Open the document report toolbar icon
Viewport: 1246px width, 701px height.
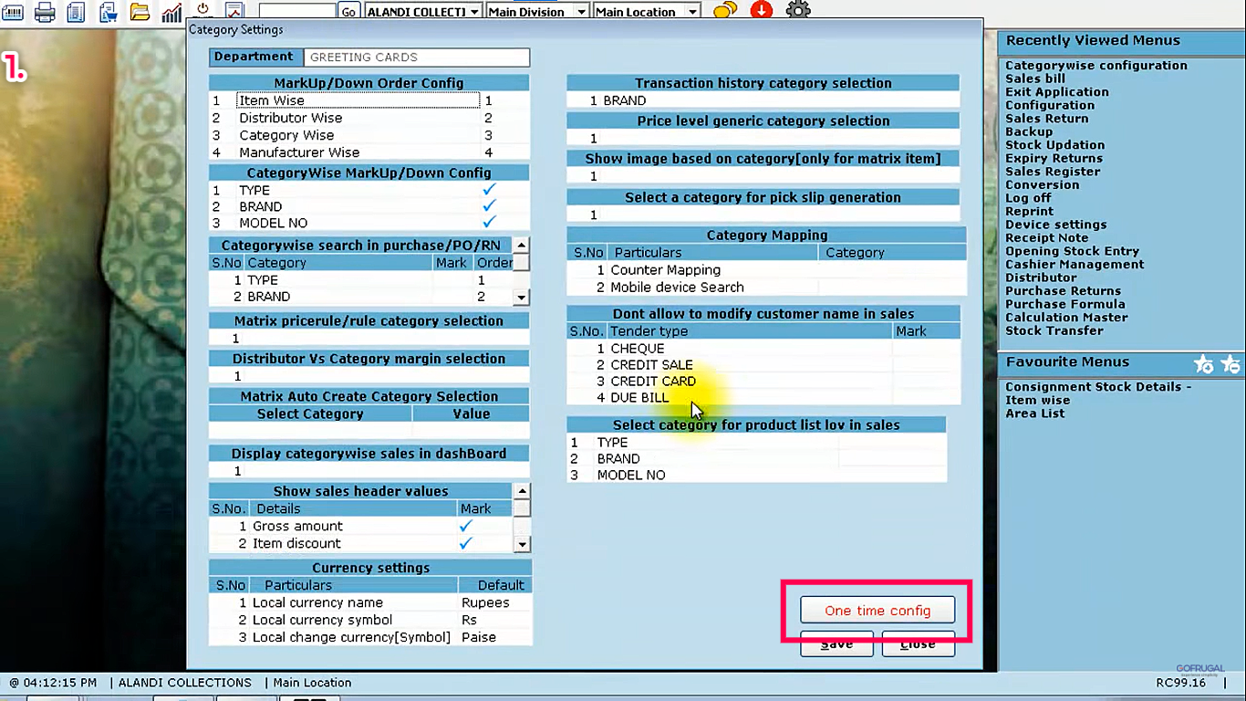76,12
